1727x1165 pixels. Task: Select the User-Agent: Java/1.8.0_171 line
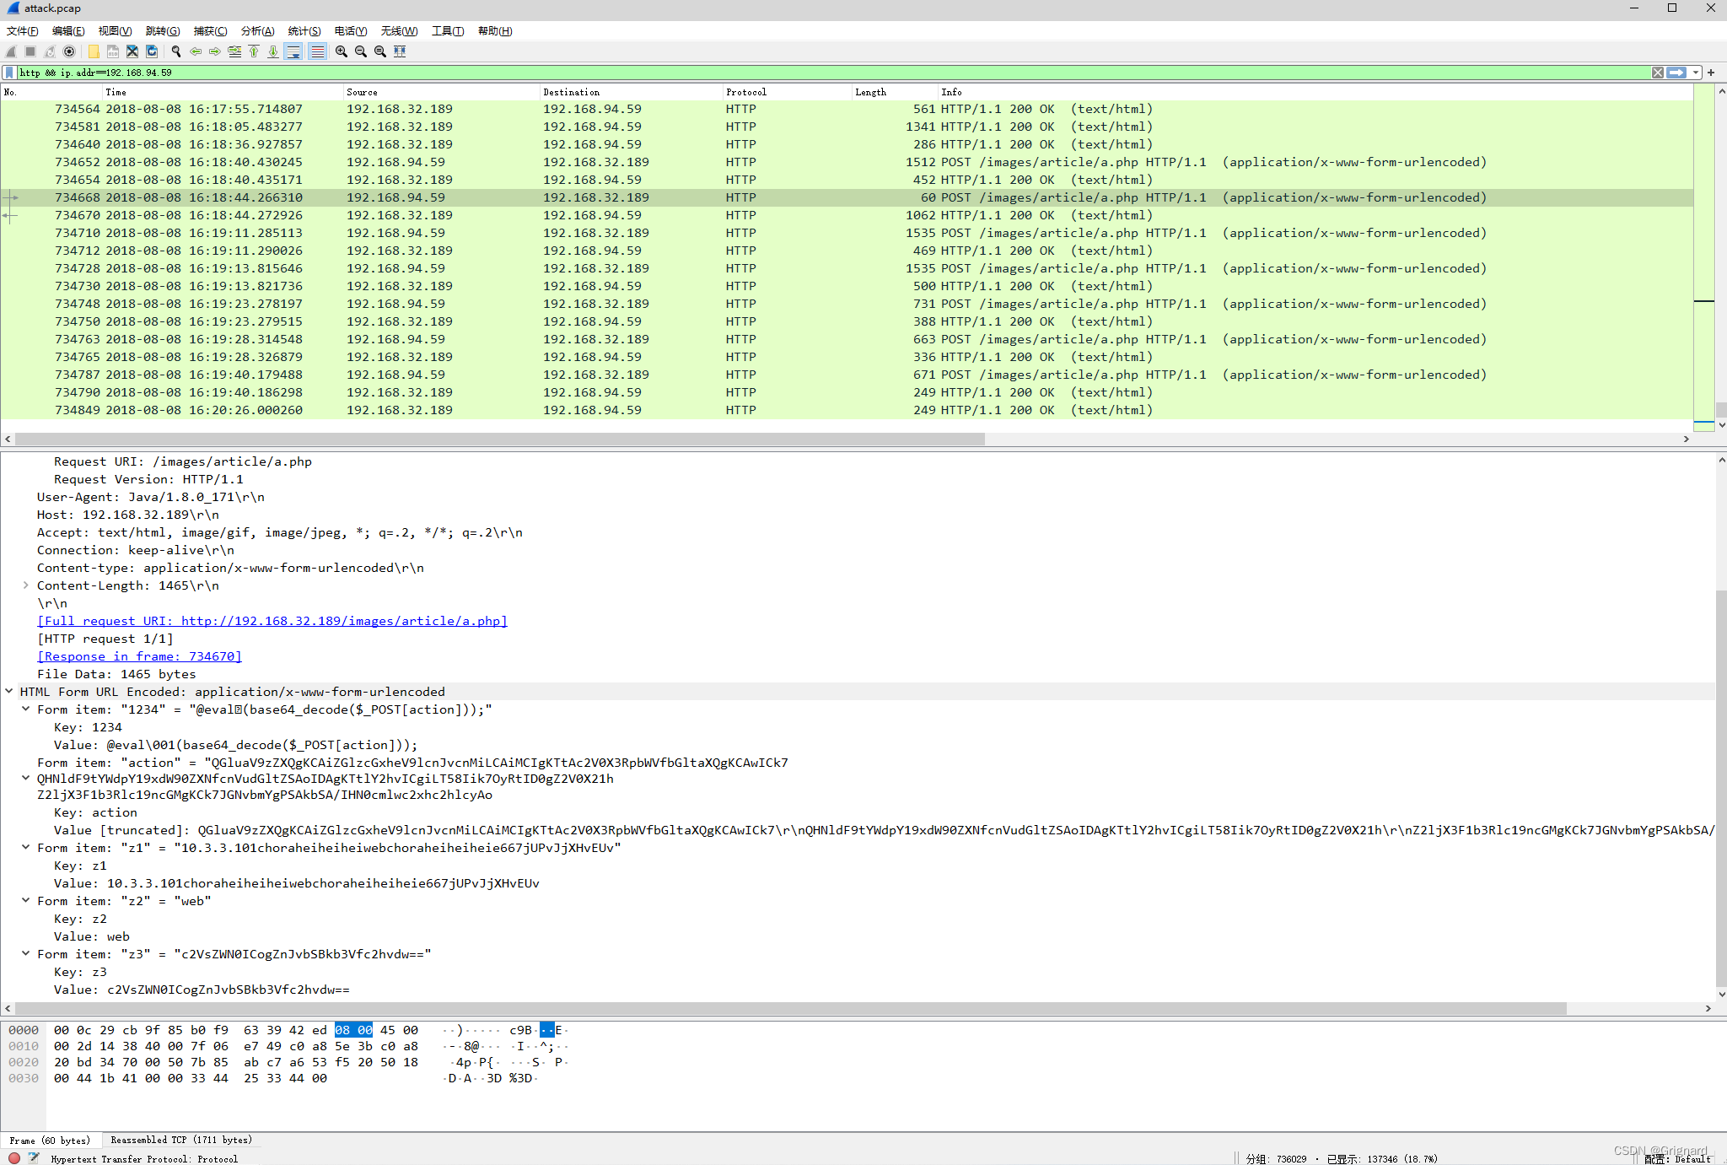(x=151, y=497)
